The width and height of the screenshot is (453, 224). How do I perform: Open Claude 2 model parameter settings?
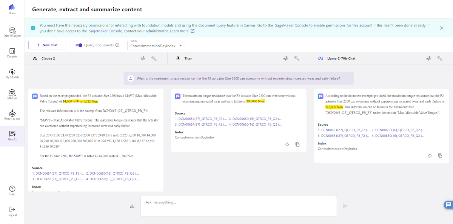tap(142, 58)
